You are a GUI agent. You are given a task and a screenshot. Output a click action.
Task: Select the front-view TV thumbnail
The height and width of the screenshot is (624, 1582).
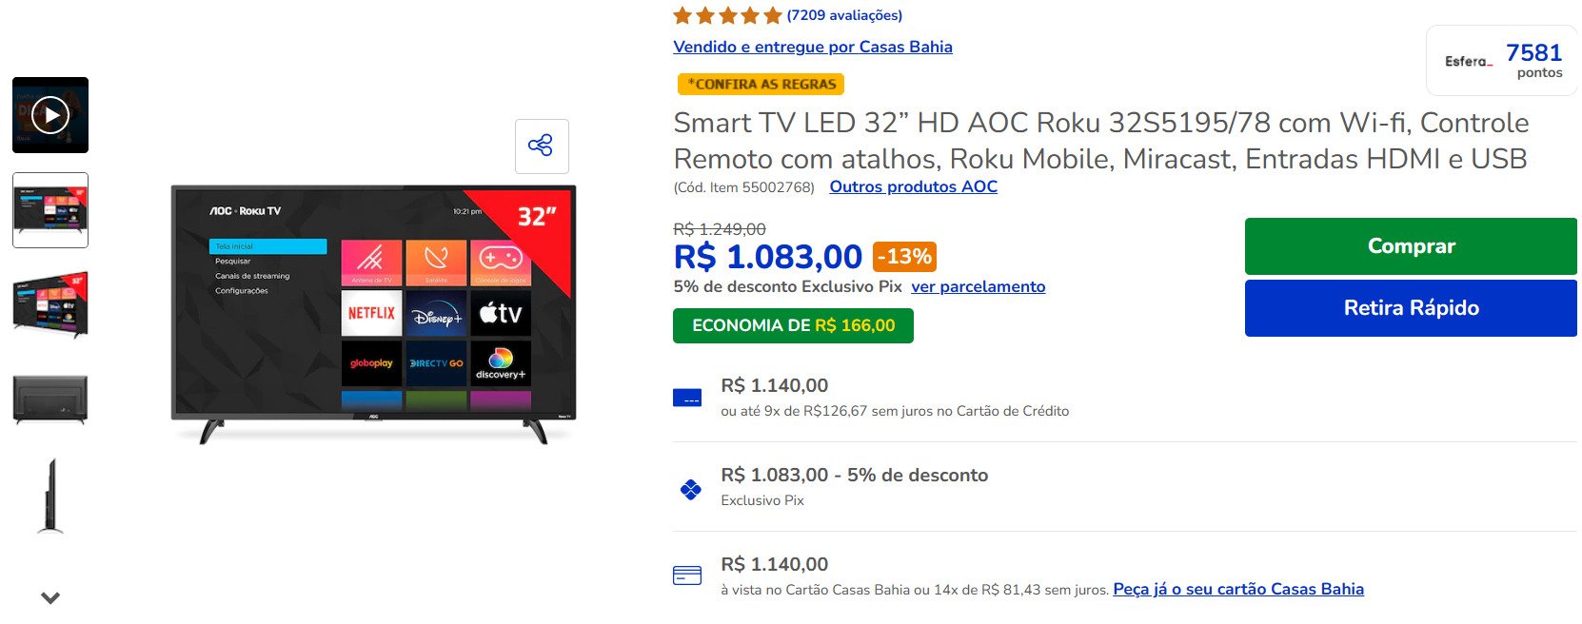[50, 210]
